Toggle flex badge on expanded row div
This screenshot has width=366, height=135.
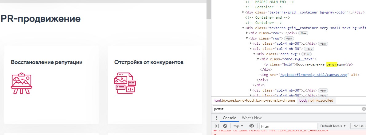(x=289, y=38)
